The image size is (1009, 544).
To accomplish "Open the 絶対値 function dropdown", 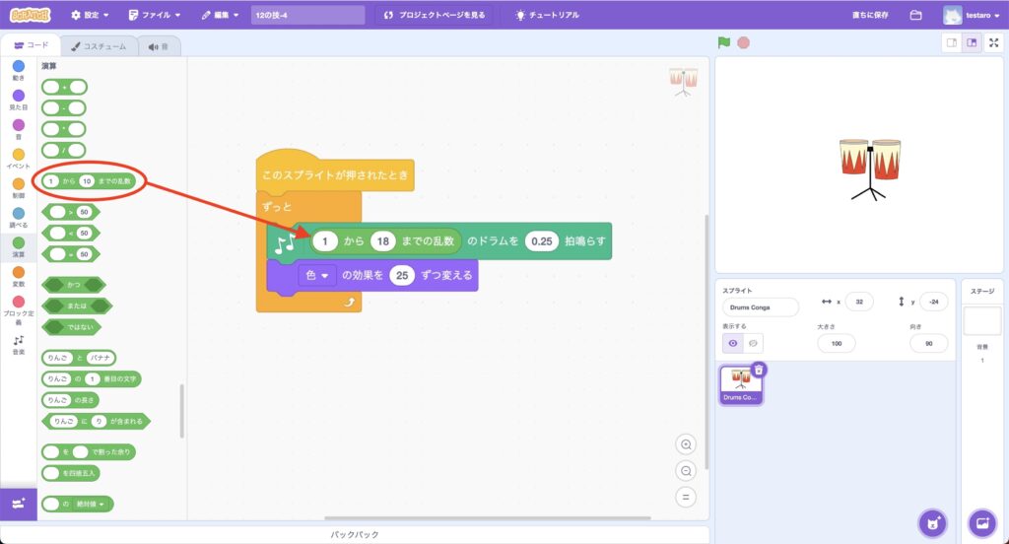I will [x=90, y=504].
